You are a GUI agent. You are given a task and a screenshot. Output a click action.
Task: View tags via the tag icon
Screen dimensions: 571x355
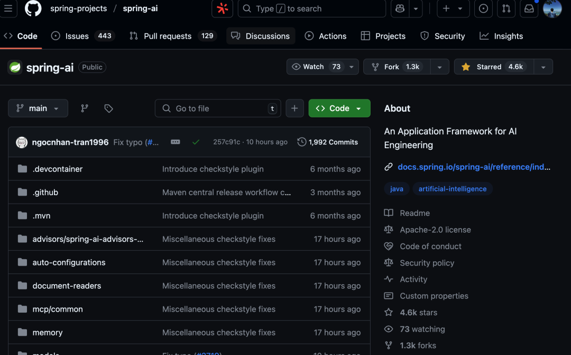(108, 108)
